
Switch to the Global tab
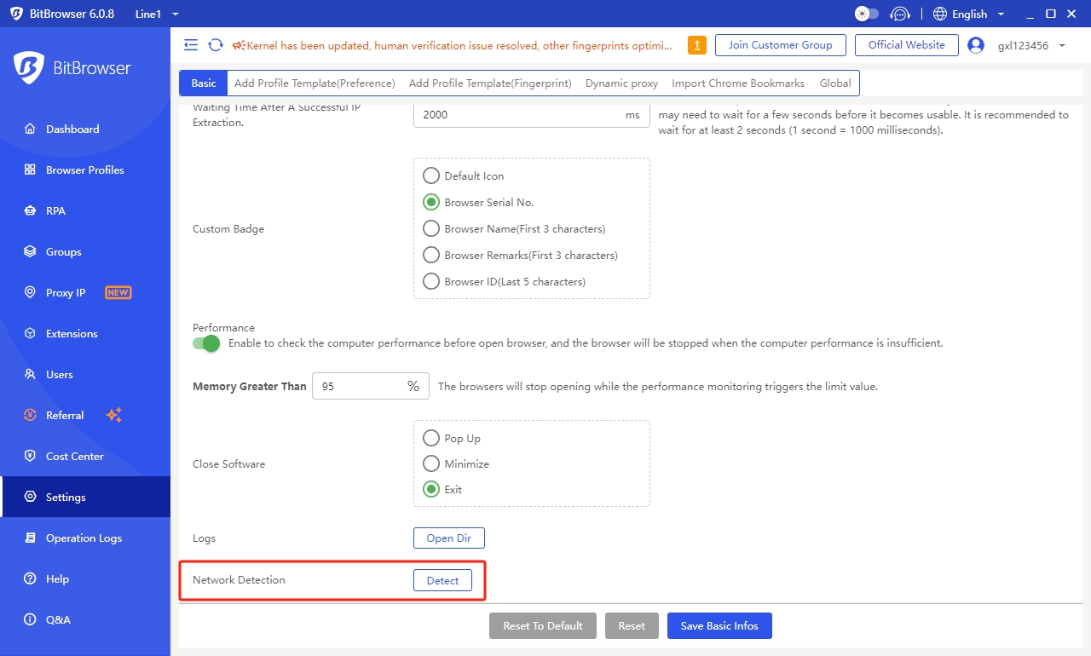click(835, 83)
